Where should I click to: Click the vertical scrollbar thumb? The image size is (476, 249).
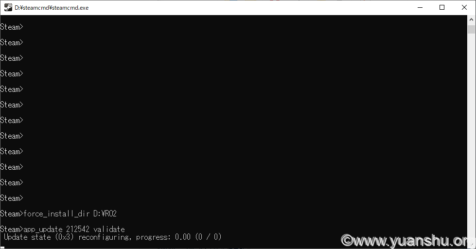pos(471,30)
